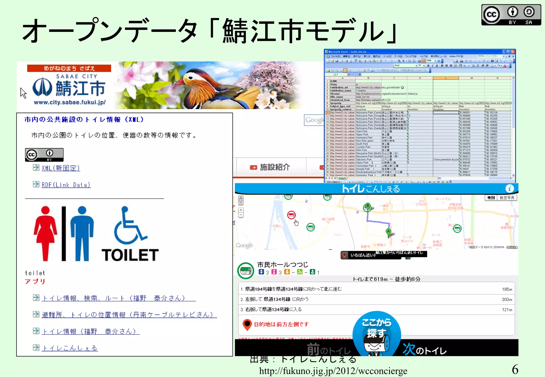Click the AutoSum sigma icon
The height and width of the screenshot is (377, 545).
(x=403, y=61)
